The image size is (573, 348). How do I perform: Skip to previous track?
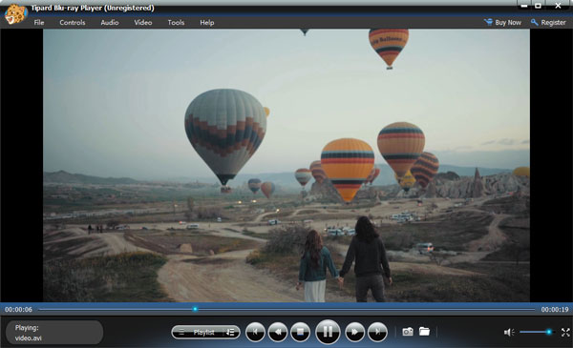click(255, 332)
